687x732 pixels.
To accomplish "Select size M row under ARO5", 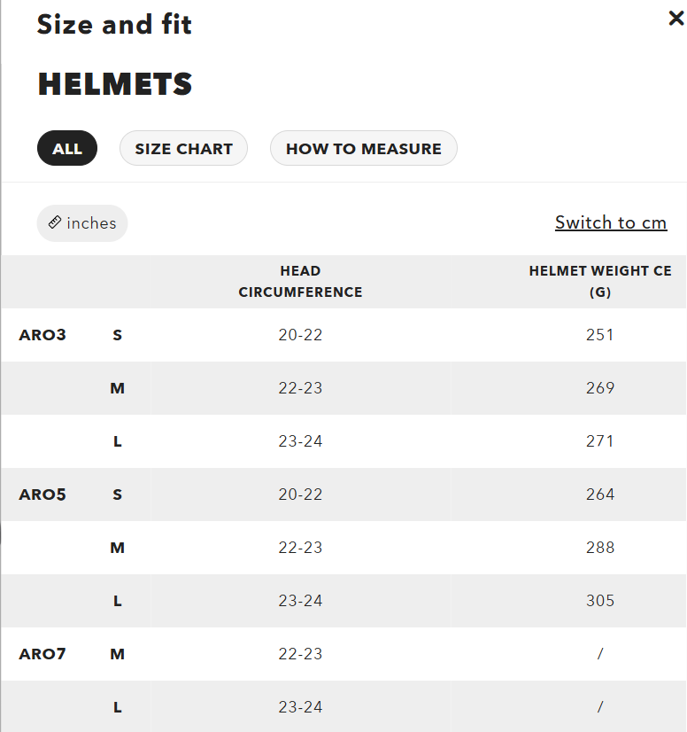I will (x=117, y=548).
